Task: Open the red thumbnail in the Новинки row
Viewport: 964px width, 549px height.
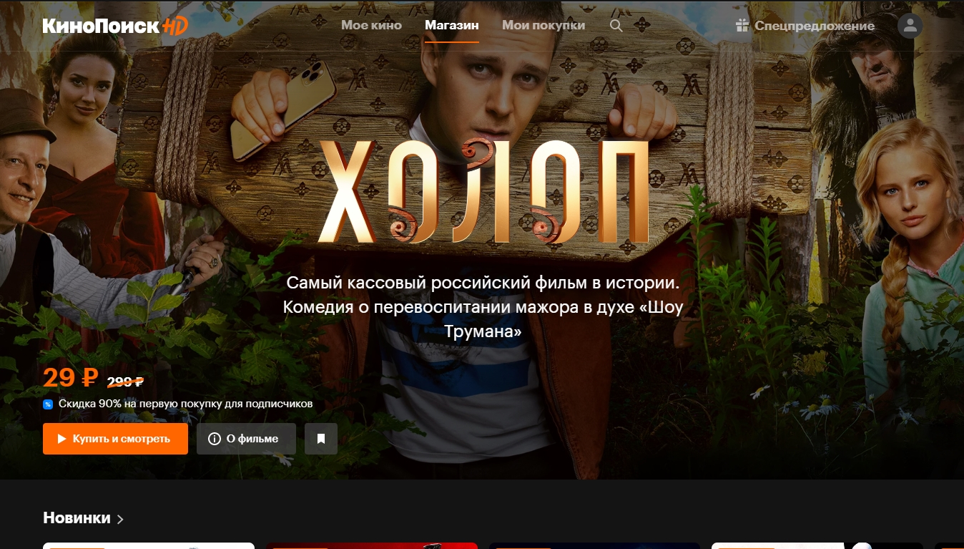Action: pos(372,545)
